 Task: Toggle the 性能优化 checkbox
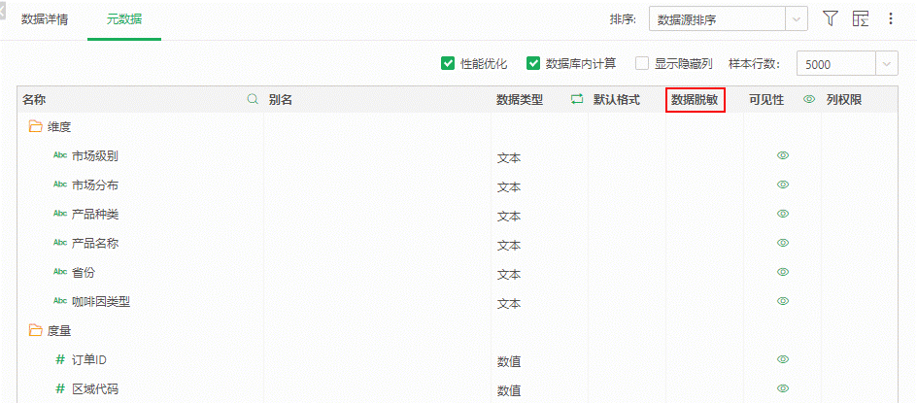[x=448, y=63]
